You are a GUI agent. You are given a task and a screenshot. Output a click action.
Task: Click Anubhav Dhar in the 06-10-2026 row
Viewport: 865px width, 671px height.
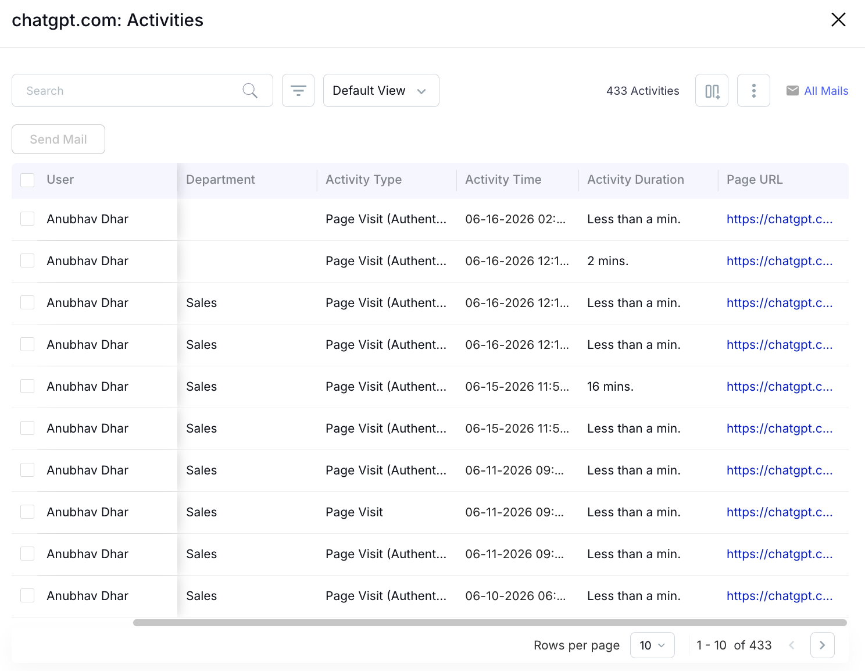click(87, 596)
